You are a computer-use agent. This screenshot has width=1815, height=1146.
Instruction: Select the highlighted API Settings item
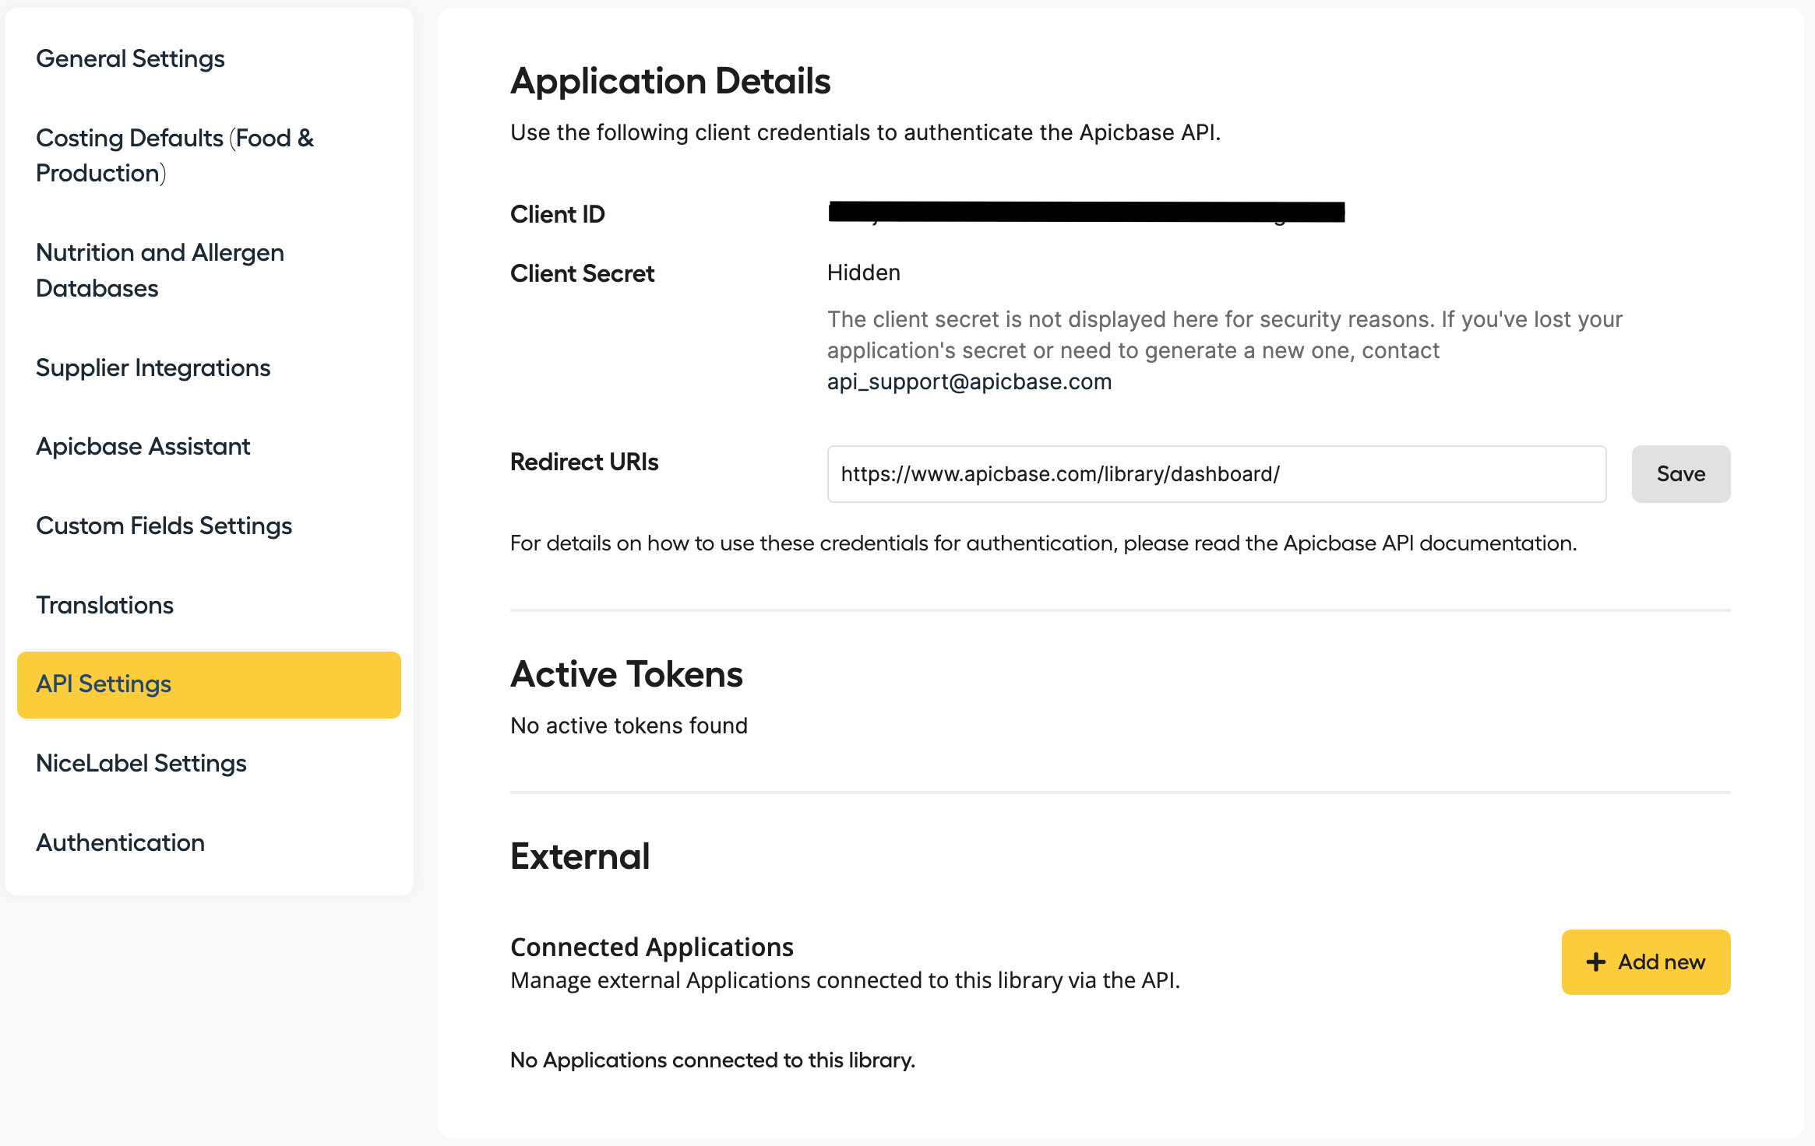(x=209, y=684)
